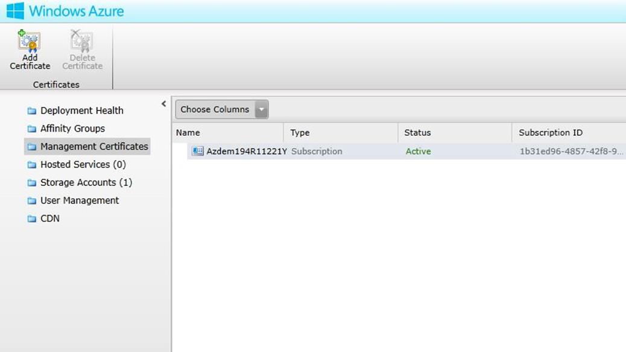Click the CDN folder icon

coord(31,219)
